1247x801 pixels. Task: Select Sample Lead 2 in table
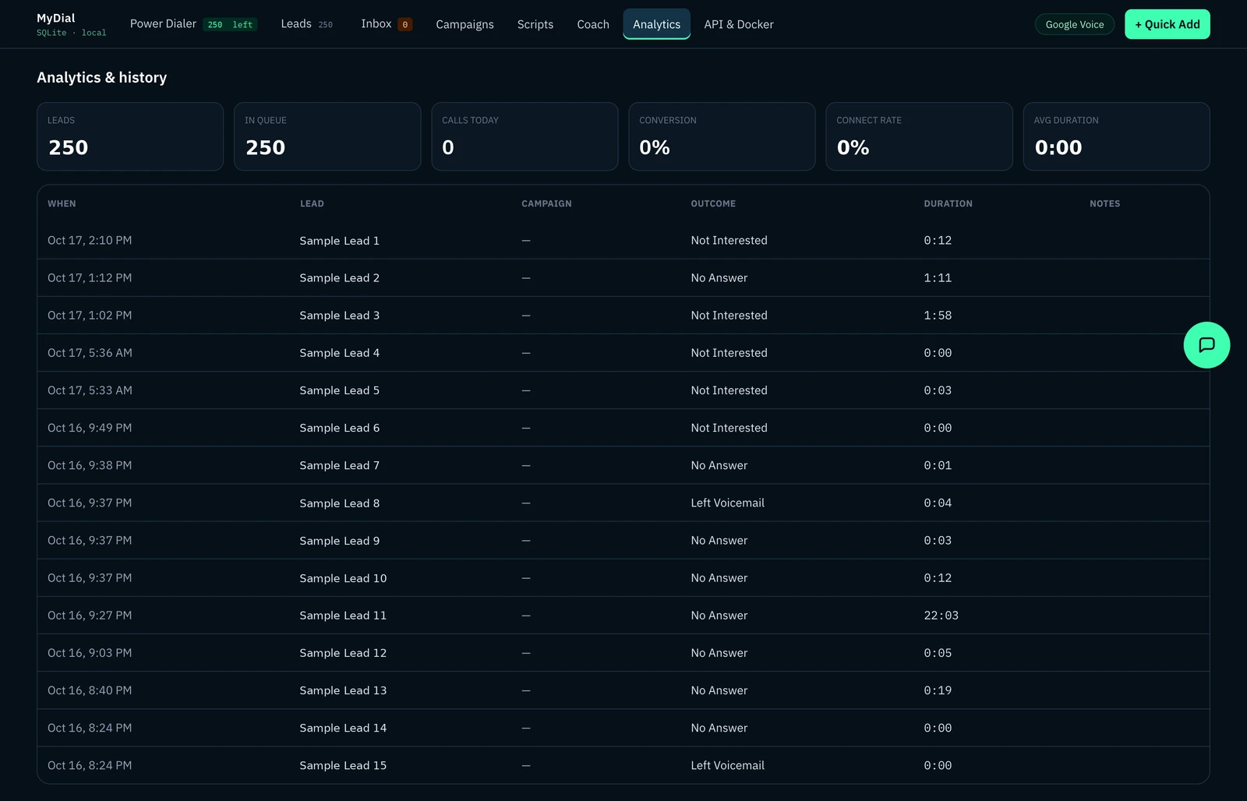point(339,278)
